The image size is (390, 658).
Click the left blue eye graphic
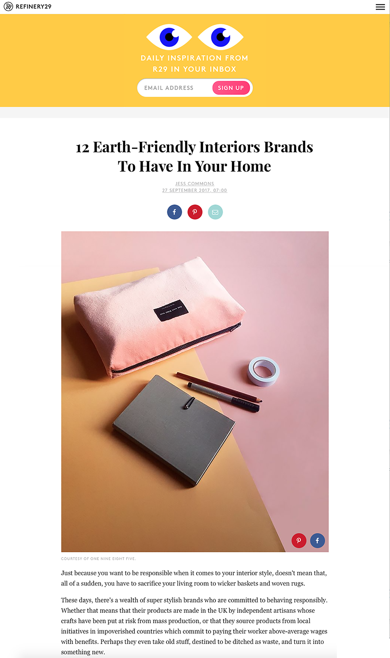tap(169, 37)
